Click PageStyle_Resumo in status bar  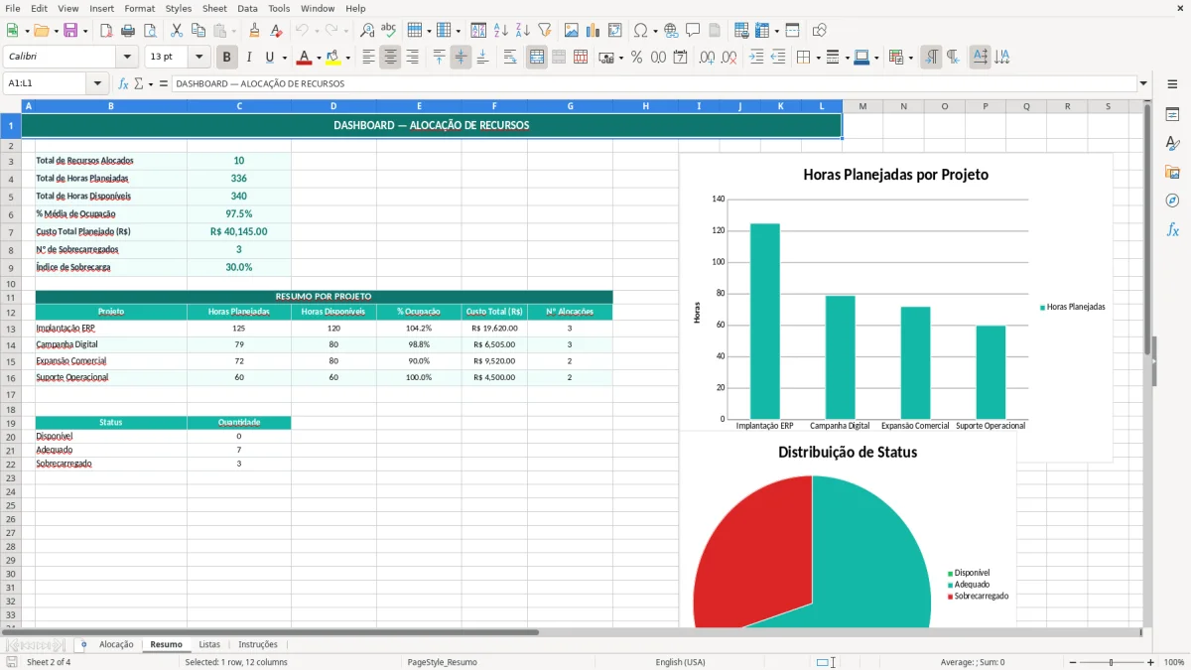point(442,662)
